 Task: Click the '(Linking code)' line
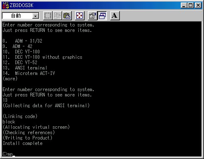(20, 116)
